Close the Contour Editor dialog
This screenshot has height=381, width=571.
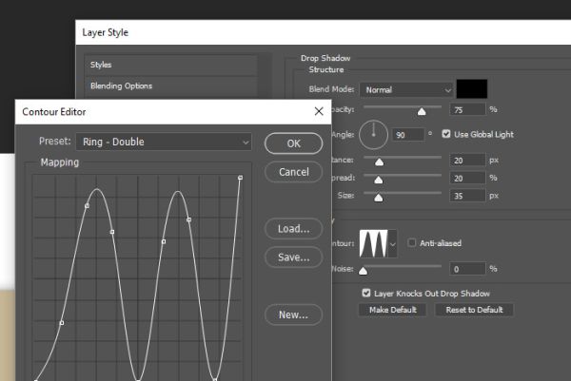click(319, 111)
